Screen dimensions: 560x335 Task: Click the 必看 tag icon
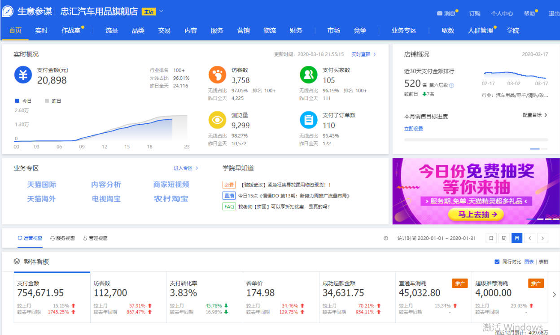coord(229,185)
